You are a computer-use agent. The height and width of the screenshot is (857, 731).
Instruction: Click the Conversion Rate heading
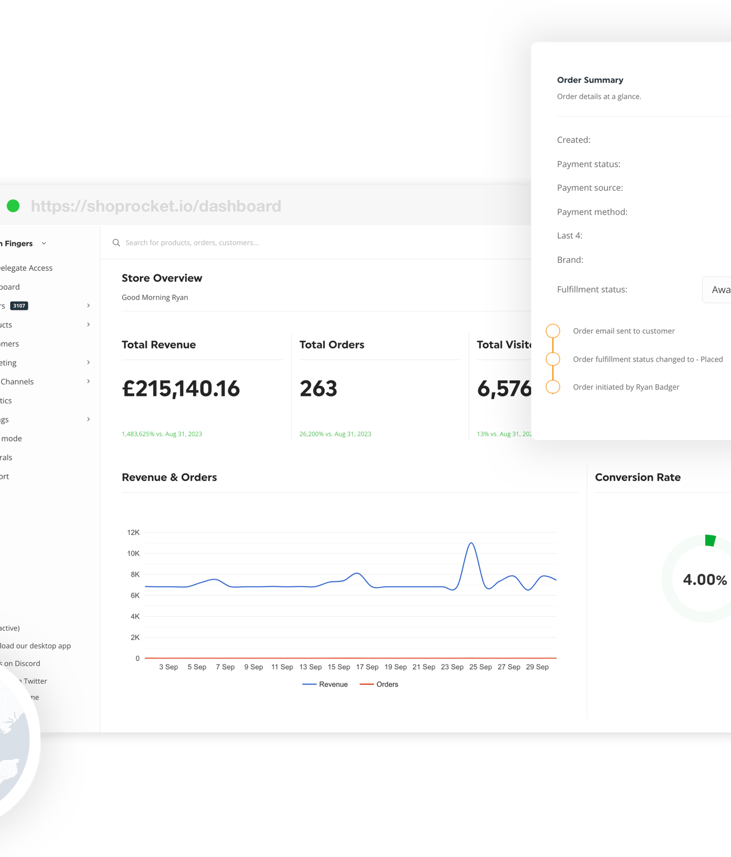click(637, 477)
